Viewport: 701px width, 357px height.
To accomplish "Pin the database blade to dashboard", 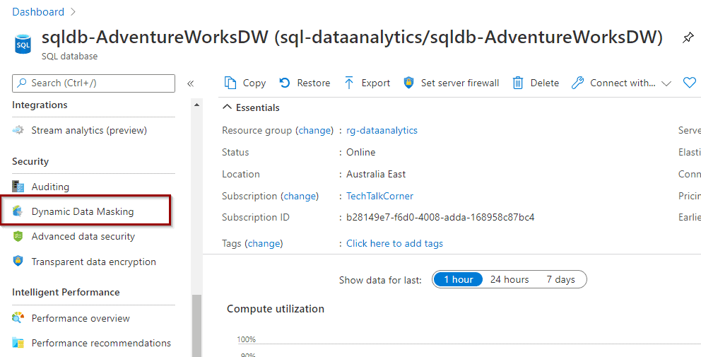I will [x=688, y=38].
